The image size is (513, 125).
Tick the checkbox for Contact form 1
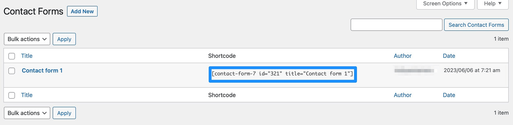12,71
